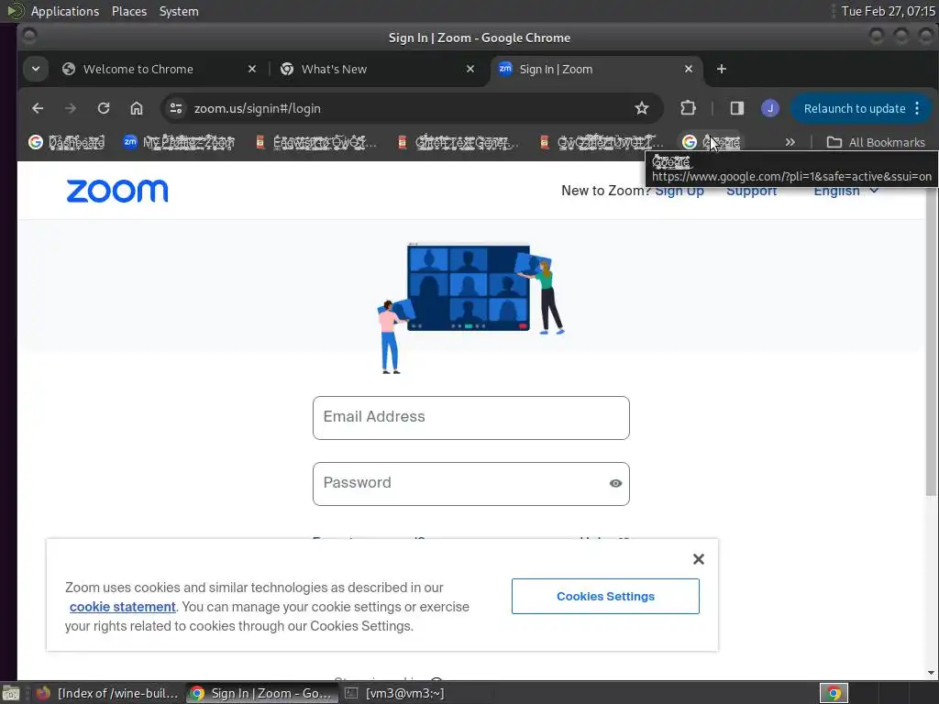The width and height of the screenshot is (939, 704).
Task: Open the Places menu
Action: pos(128,11)
